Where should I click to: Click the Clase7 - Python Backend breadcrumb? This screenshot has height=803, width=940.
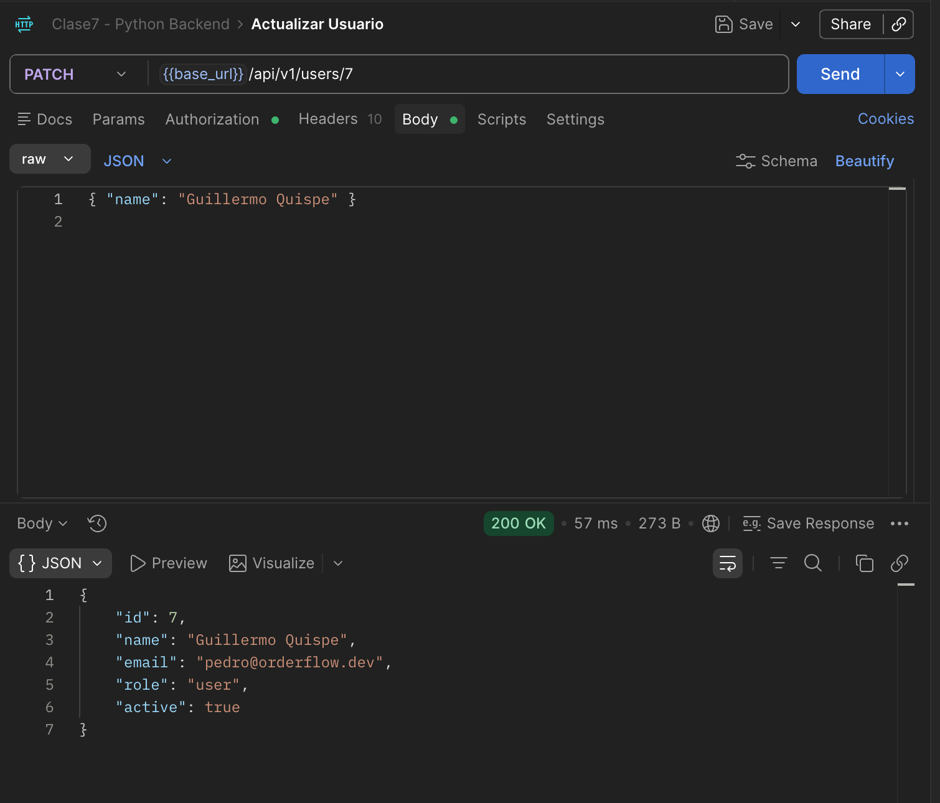(141, 24)
